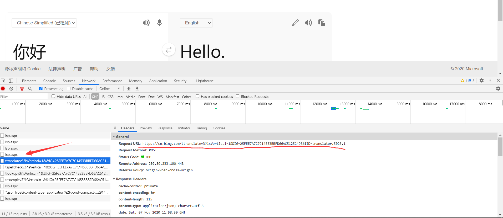Image resolution: width=503 pixels, height=218 pixels.
Task: Toggle Preserve log checkbox
Action: point(41,89)
